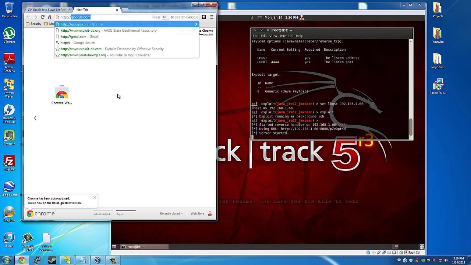471x265 pixels.
Task: Open the Terminal menu in terminal window
Action: (286, 36)
